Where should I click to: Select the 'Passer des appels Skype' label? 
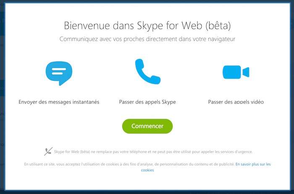147,102
